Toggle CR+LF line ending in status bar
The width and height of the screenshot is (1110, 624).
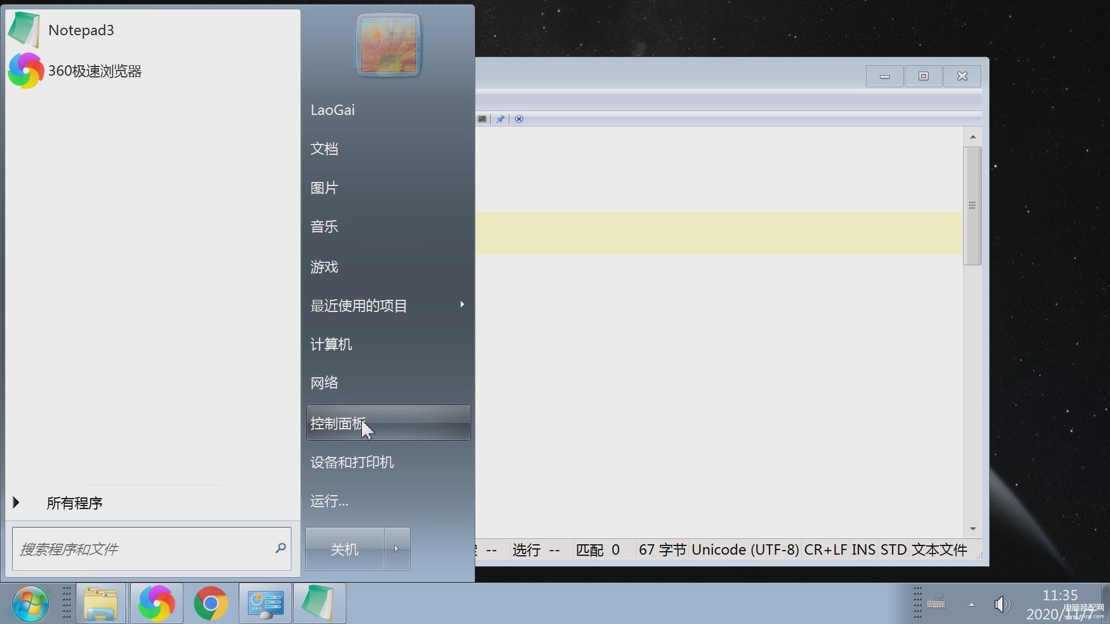coord(825,549)
